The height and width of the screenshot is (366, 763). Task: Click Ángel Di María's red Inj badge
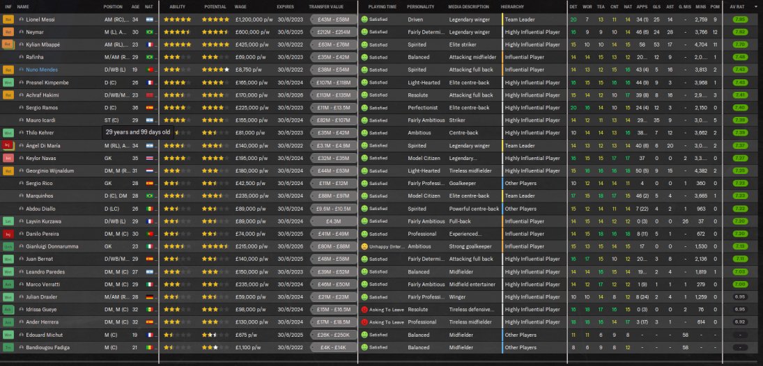(8, 145)
